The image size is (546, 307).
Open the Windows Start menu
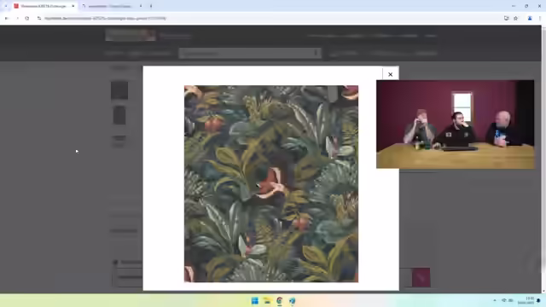(255, 301)
